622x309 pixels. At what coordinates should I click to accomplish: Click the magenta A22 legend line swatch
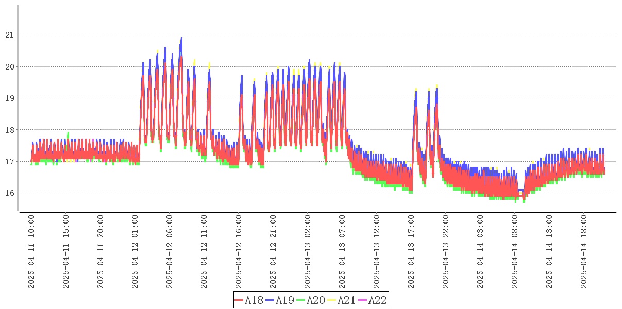pyautogui.click(x=363, y=300)
